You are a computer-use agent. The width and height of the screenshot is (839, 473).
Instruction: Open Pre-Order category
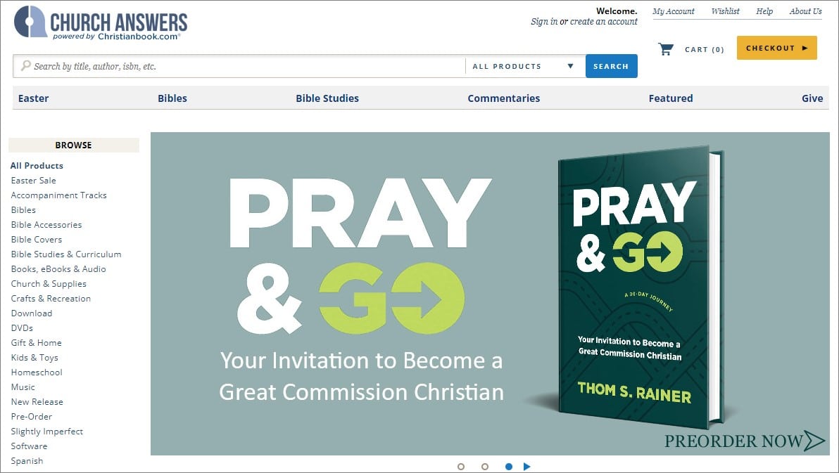(32, 417)
